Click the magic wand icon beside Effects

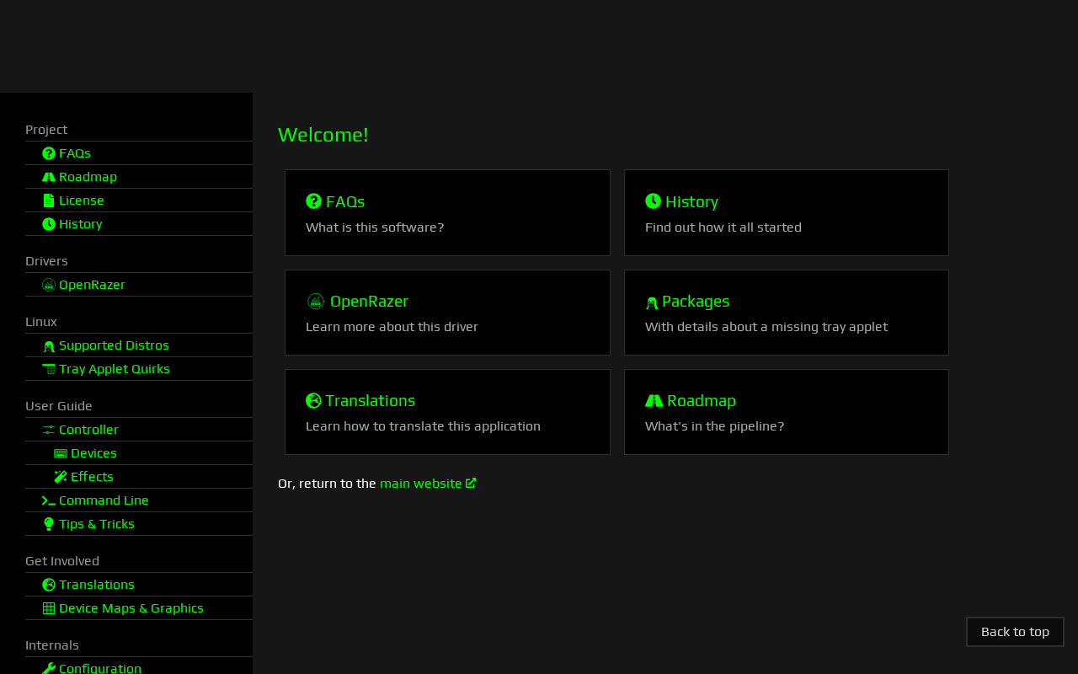point(61,477)
